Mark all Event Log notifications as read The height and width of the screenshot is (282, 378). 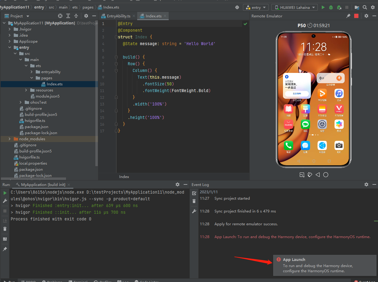(194, 193)
